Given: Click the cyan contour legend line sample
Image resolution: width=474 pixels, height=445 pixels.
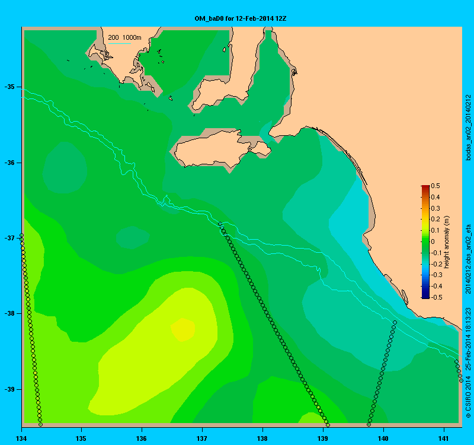Looking at the screenshot, I should (120, 43).
